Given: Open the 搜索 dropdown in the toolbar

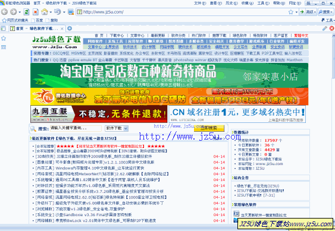Looking at the screenshot, I should click(x=326, y=12).
